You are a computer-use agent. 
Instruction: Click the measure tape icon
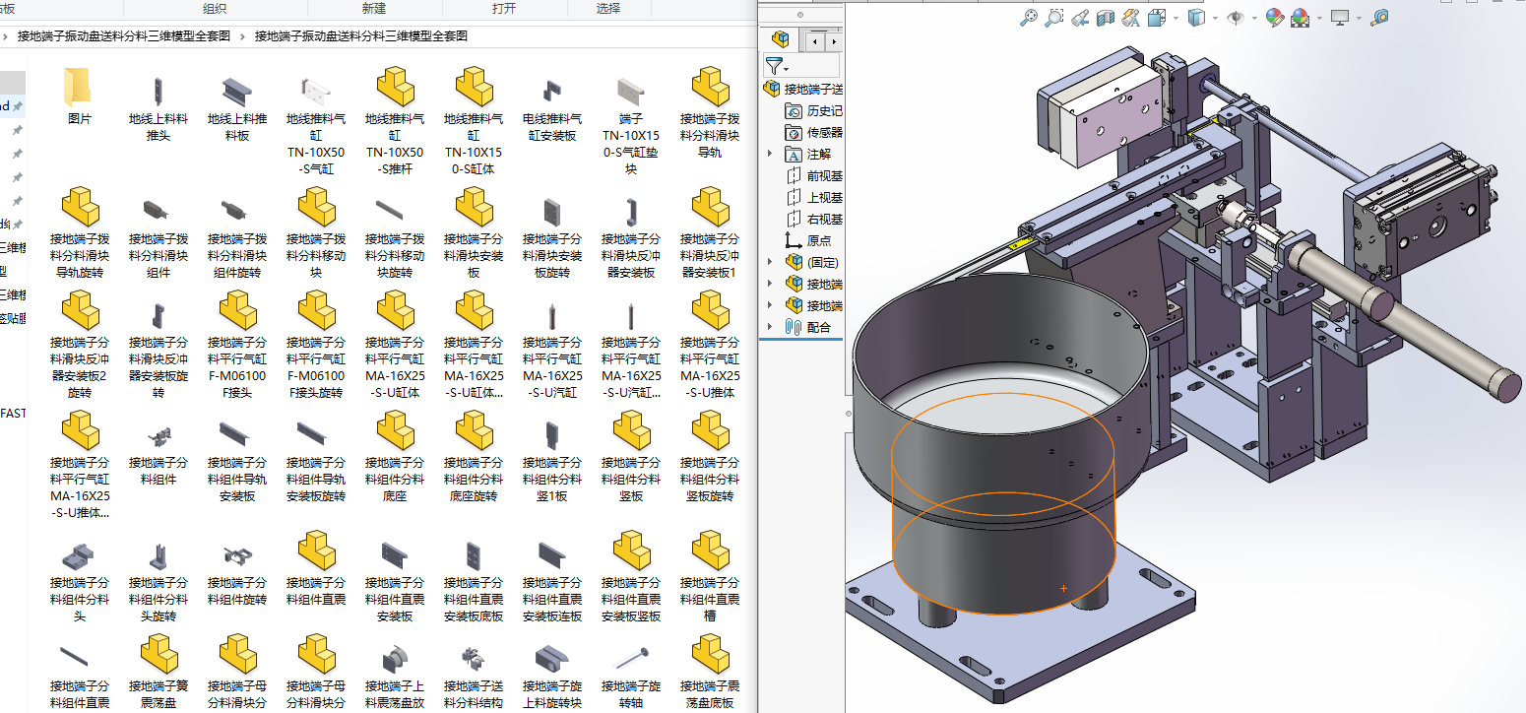coord(1379,18)
